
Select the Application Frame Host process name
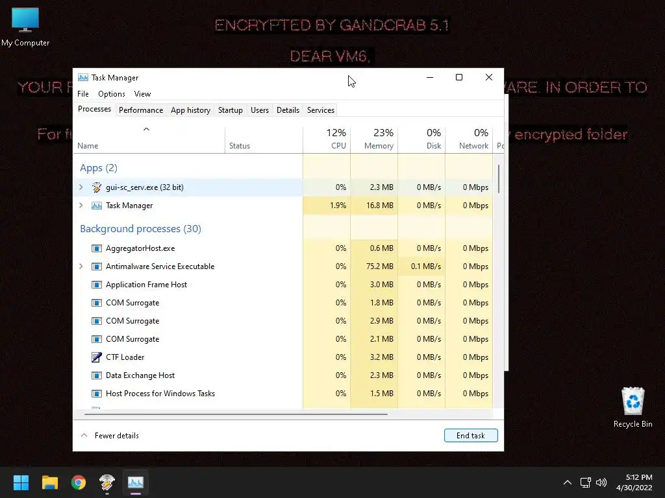tap(146, 285)
